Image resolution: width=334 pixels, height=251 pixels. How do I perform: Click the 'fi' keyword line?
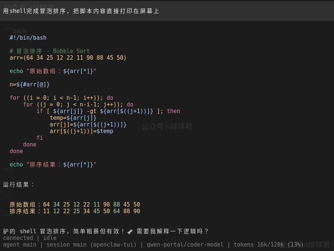click(40, 138)
